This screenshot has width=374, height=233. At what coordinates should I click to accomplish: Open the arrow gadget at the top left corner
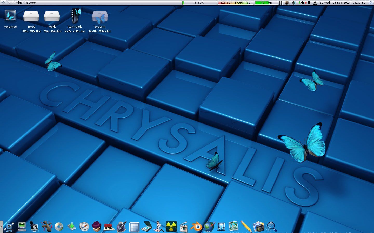3,3
